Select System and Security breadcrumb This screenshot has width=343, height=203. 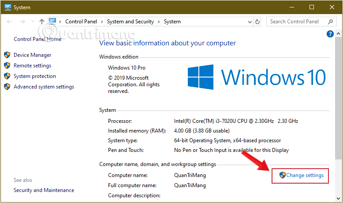130,22
